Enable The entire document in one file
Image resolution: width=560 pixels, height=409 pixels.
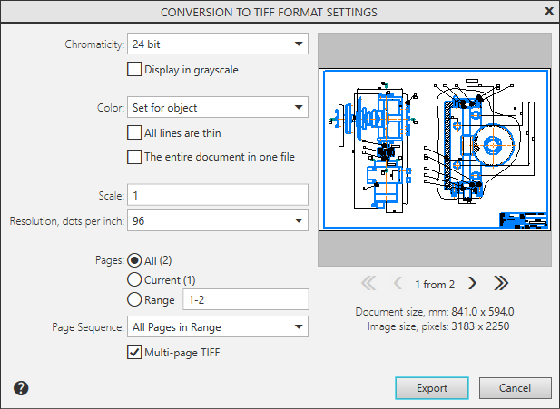pos(135,156)
